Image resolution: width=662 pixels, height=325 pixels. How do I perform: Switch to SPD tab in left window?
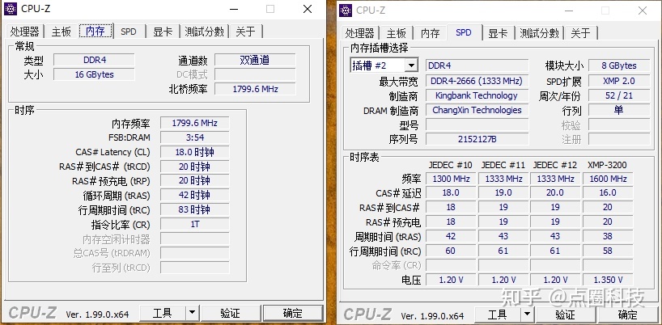129,32
